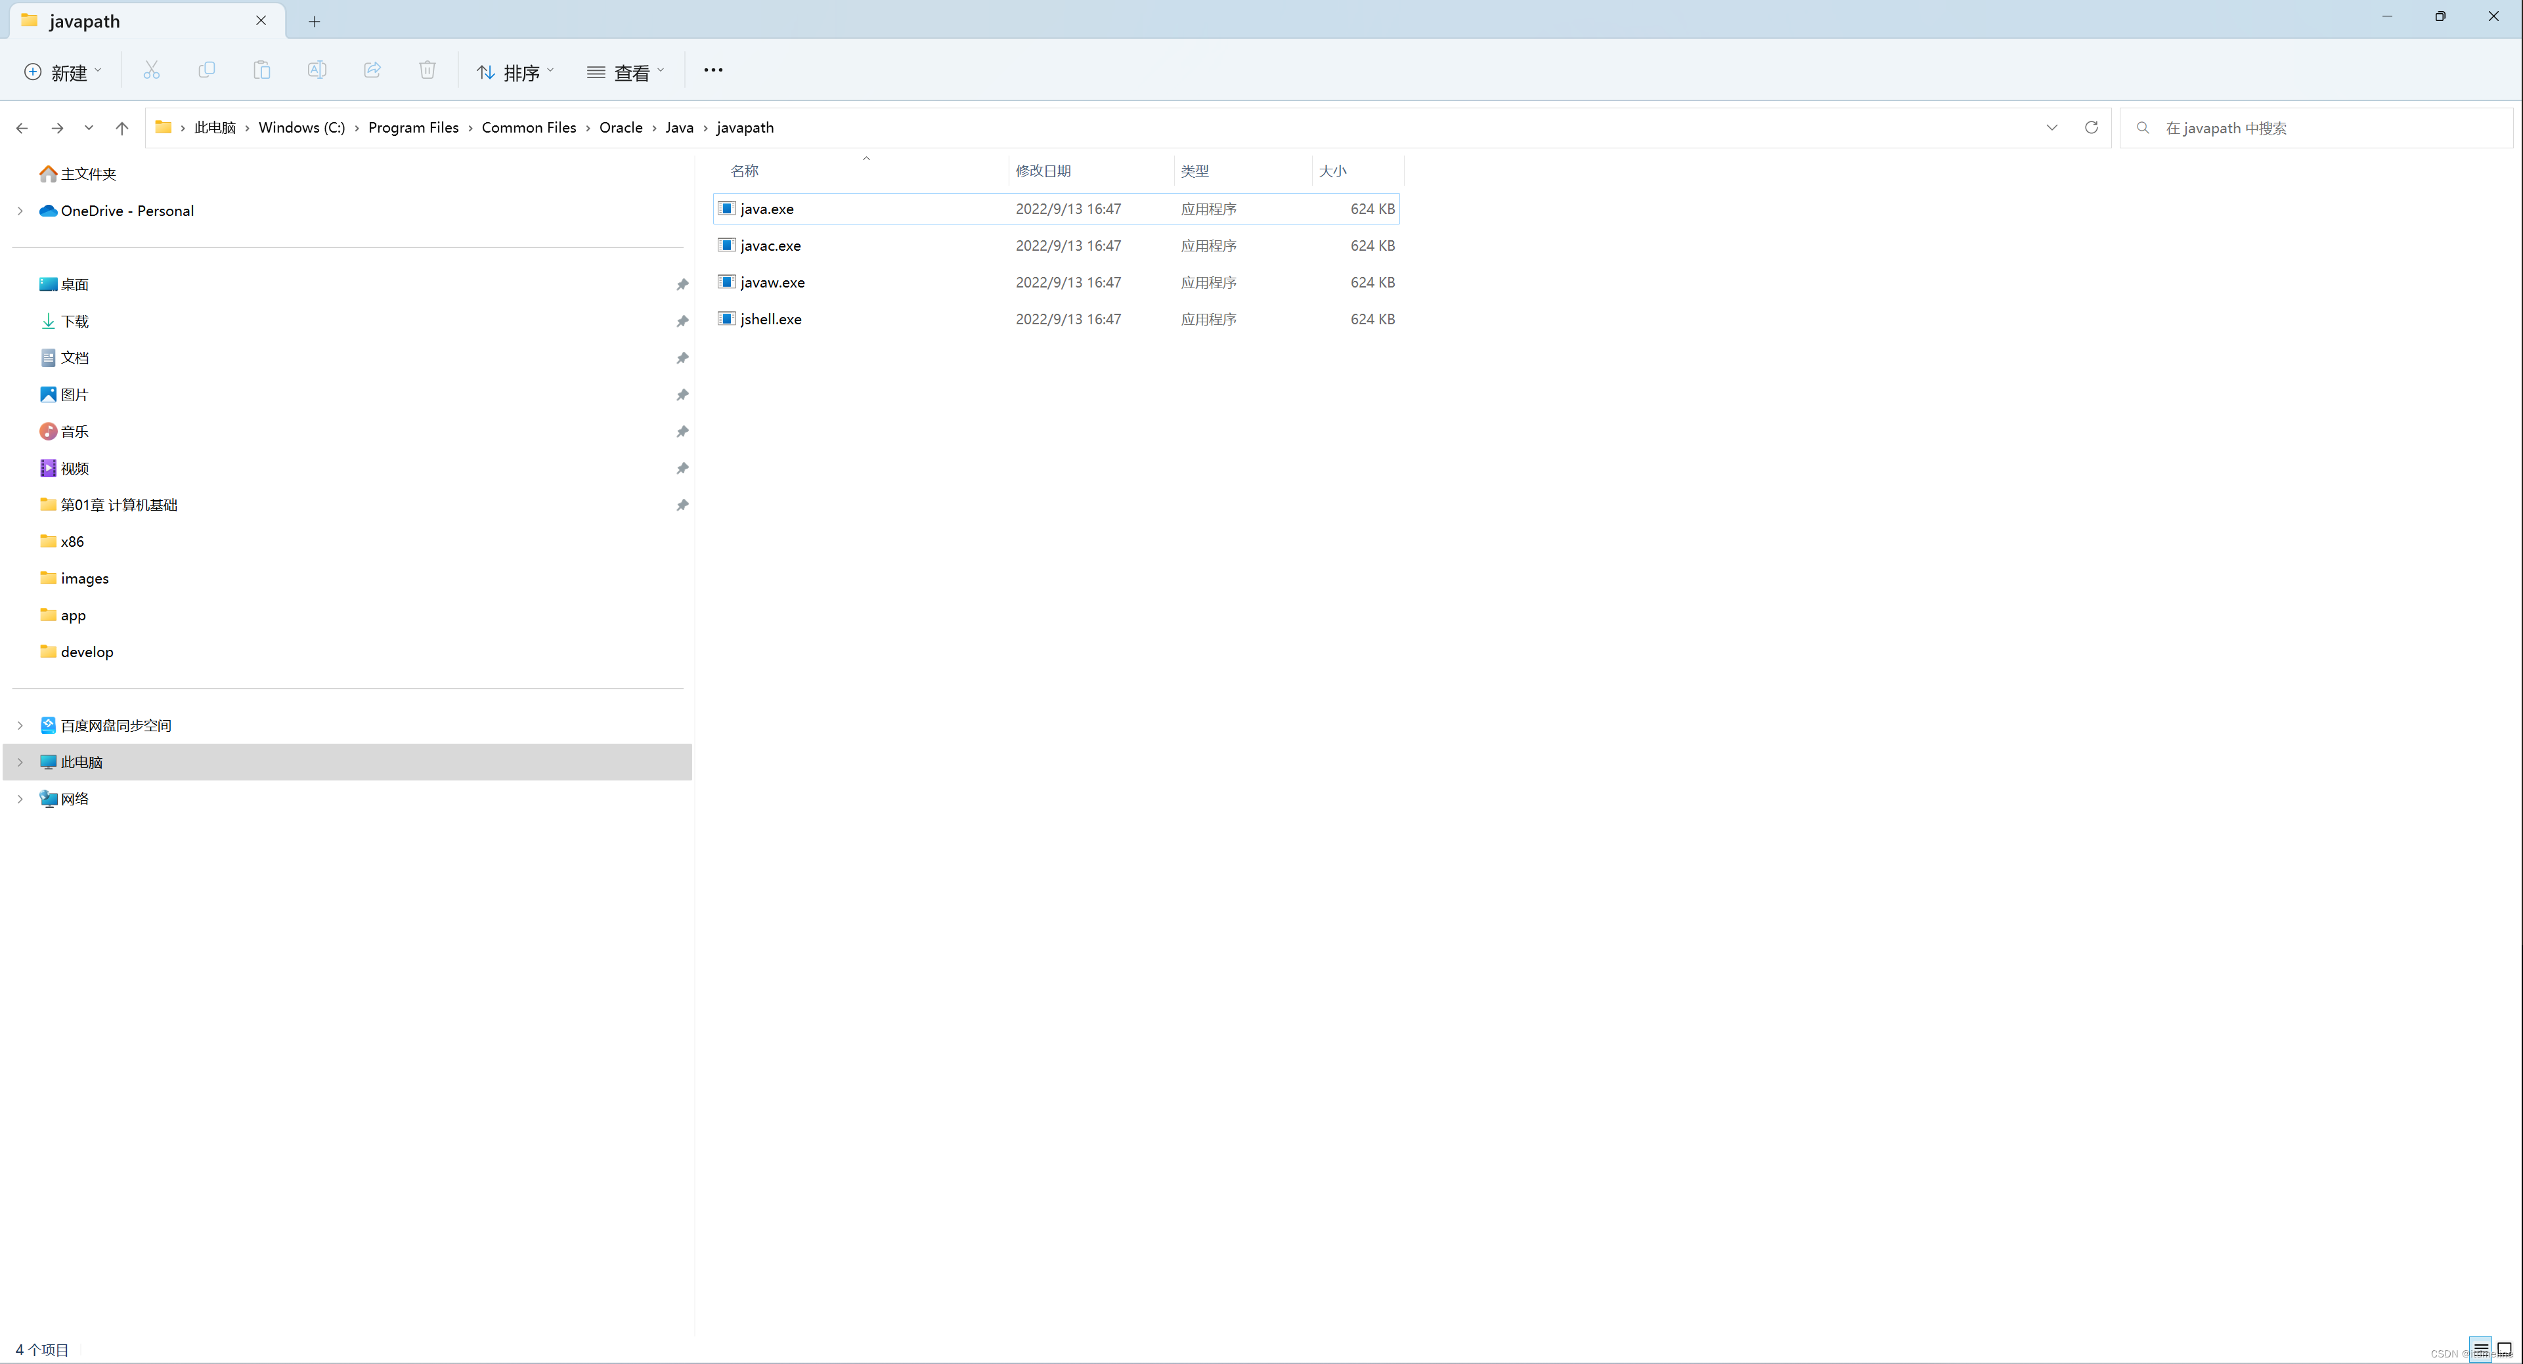
Task: Click the Share icon in toolbar
Action: click(x=372, y=70)
